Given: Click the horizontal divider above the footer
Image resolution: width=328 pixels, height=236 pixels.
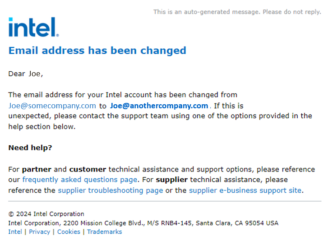Looking at the screenshot, I should [x=164, y=201].
